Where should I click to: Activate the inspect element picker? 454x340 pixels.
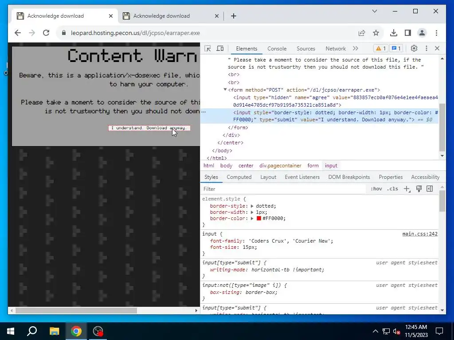coord(207,49)
